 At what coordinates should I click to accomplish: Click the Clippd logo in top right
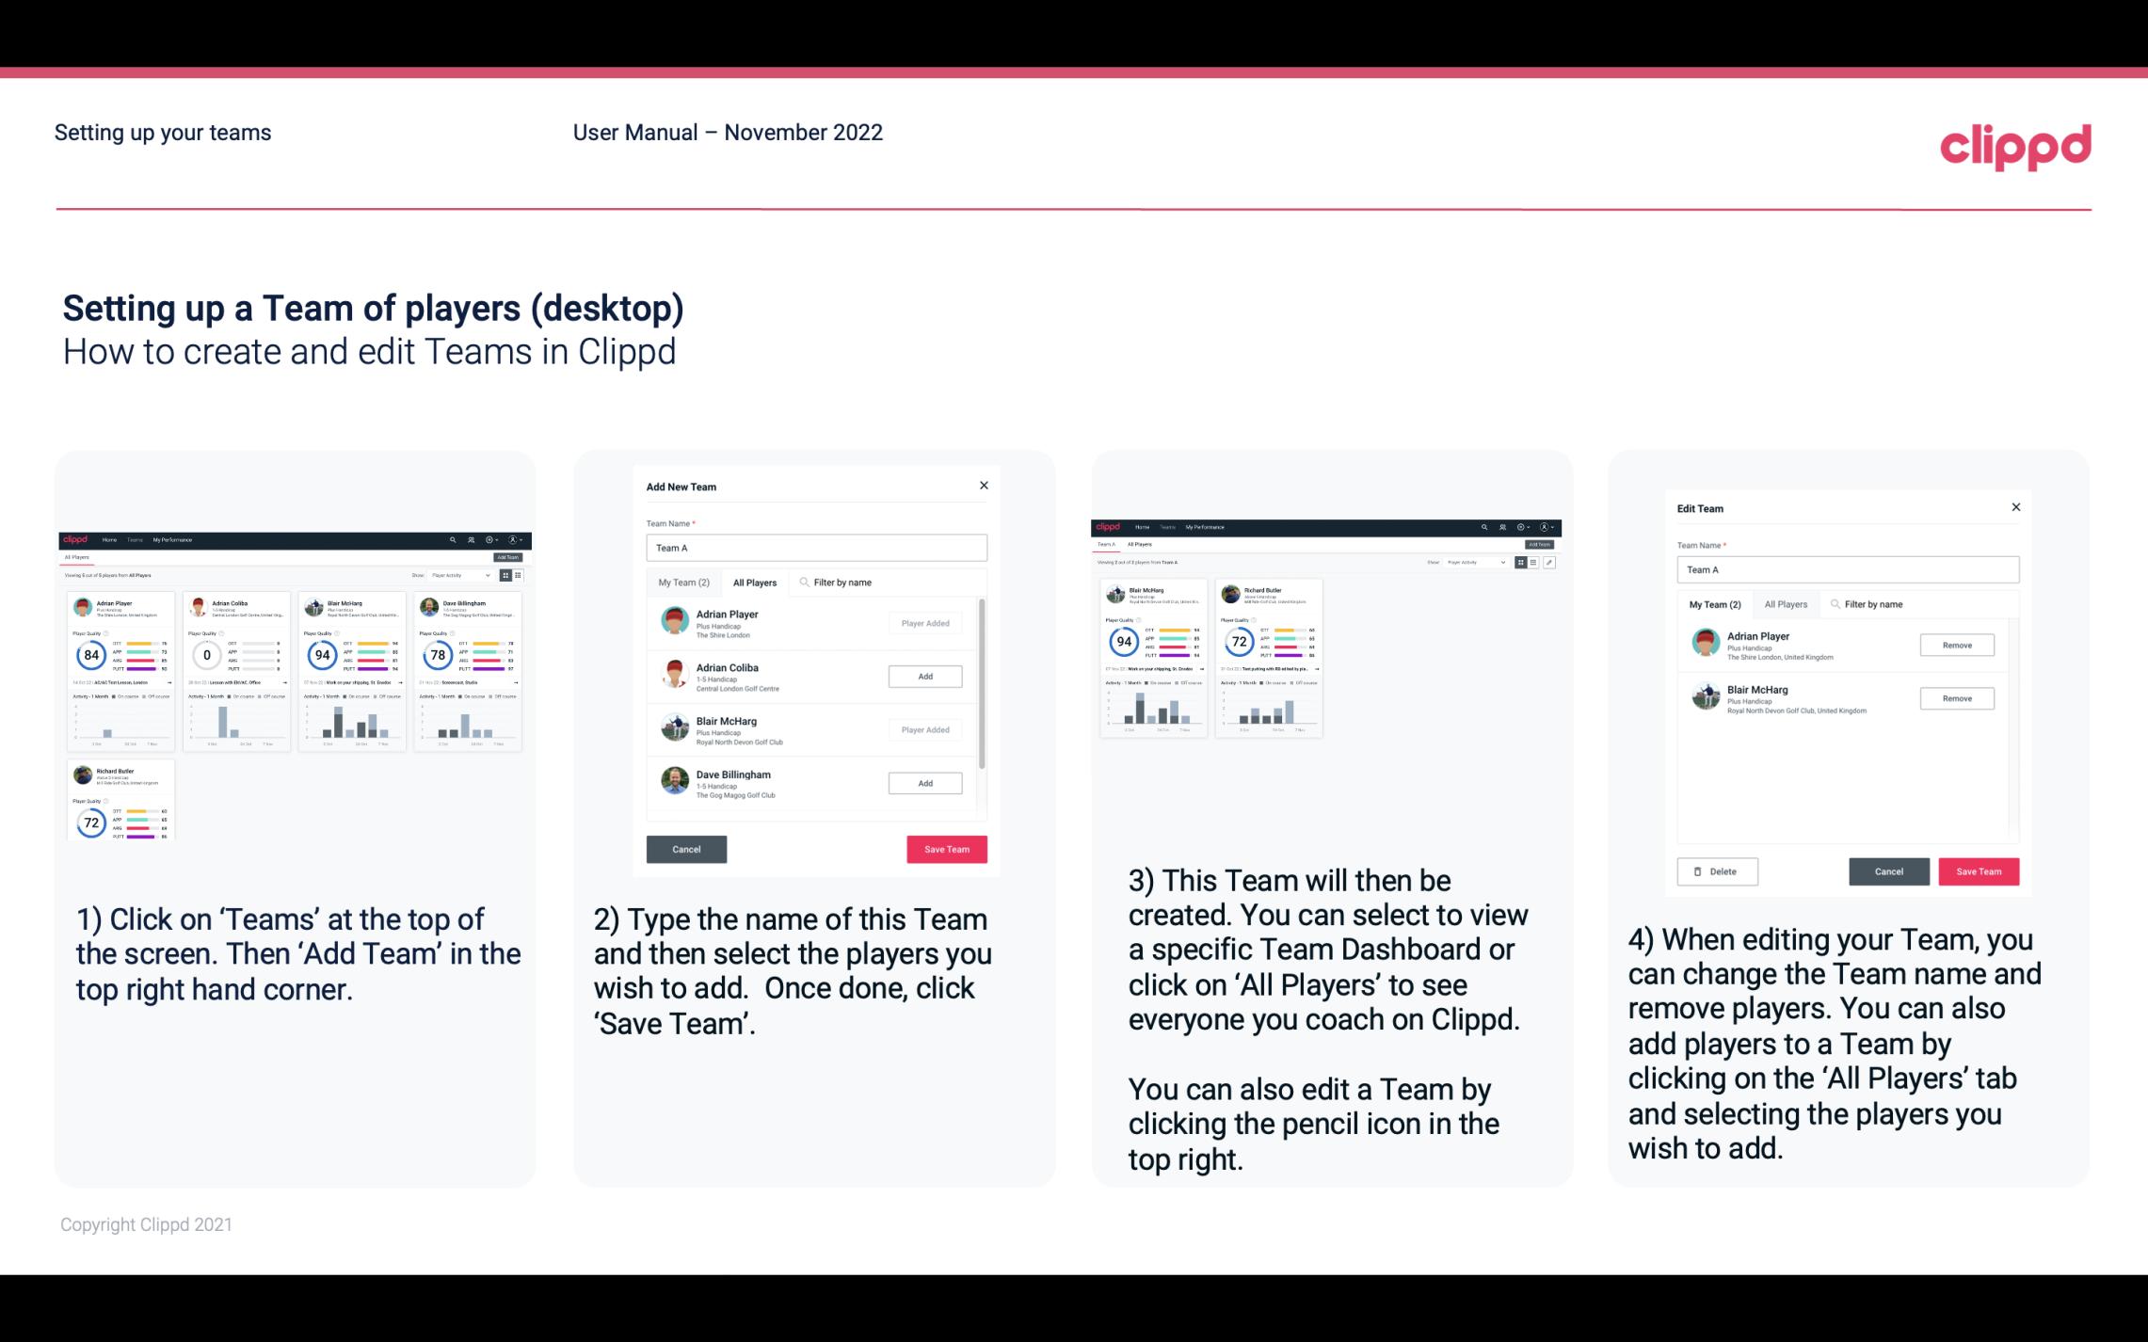[2013, 144]
